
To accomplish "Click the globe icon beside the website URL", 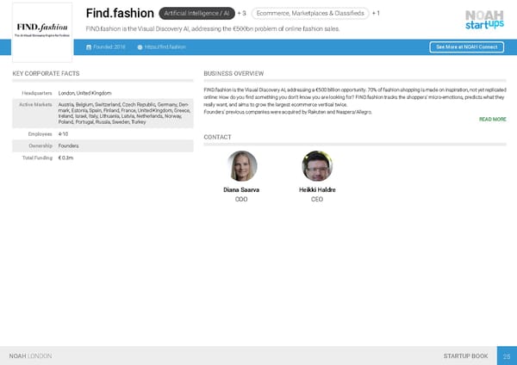I will 140,46.
